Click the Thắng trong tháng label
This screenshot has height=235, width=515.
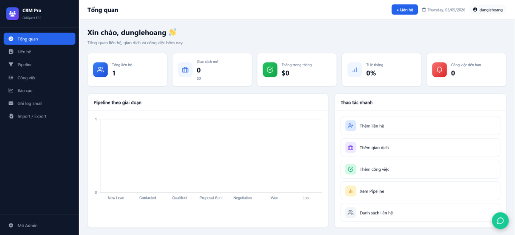297,65
